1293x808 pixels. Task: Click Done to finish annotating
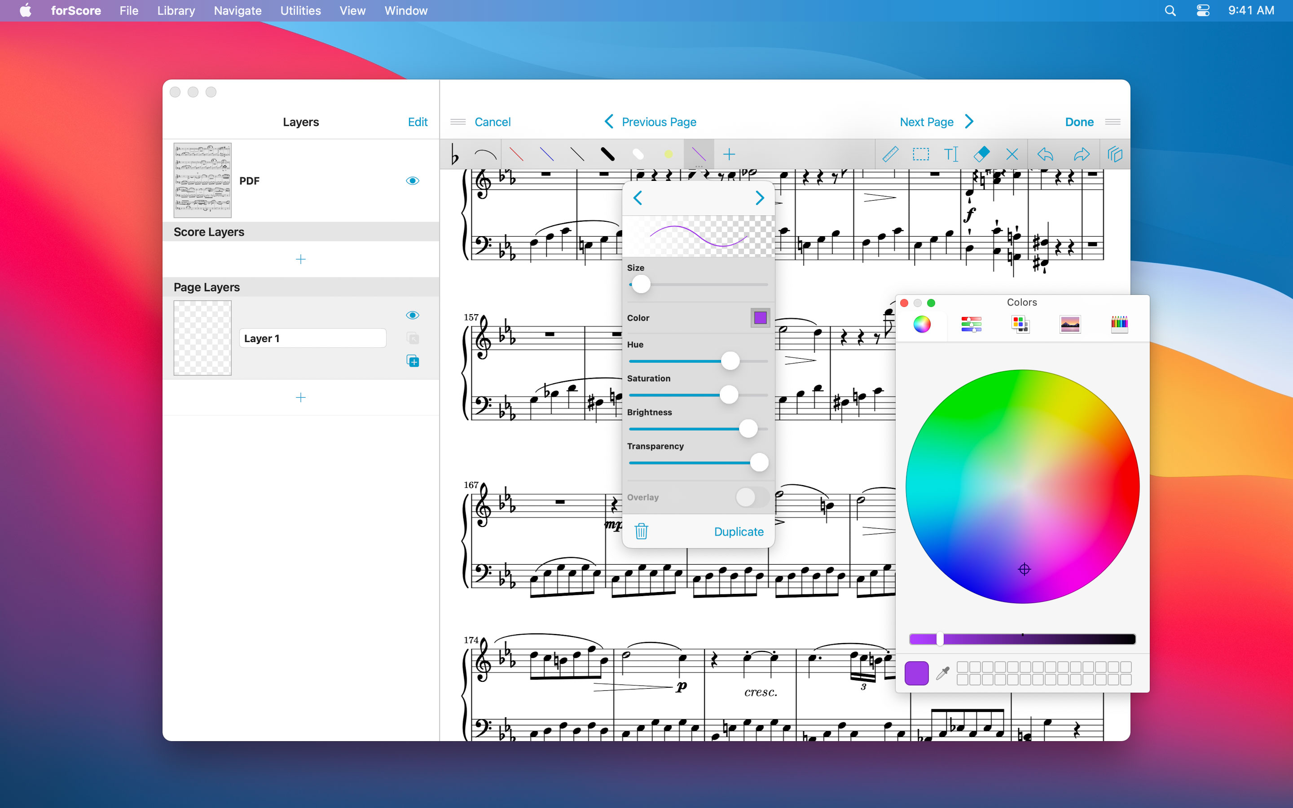1079,122
